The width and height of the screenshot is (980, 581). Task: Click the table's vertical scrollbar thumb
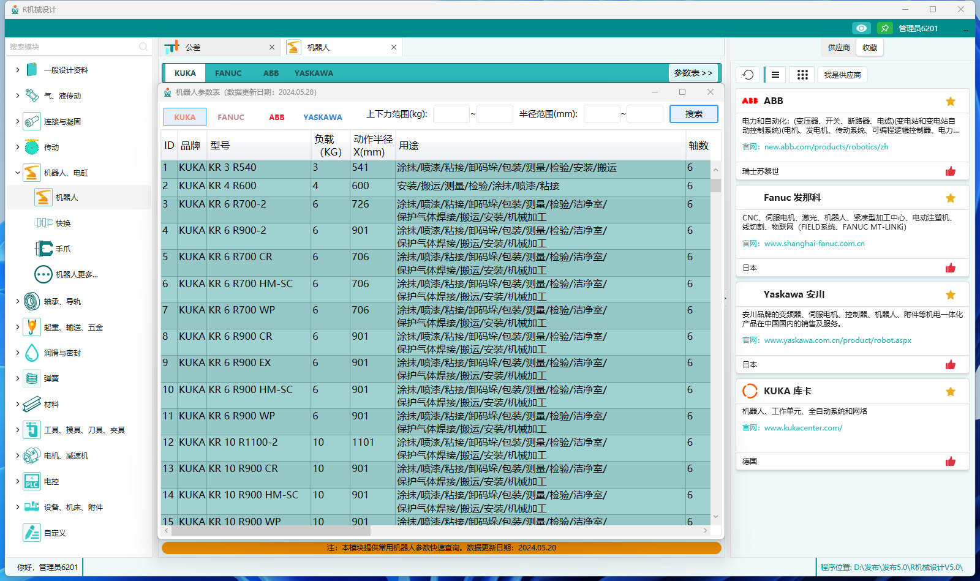pyautogui.click(x=715, y=186)
